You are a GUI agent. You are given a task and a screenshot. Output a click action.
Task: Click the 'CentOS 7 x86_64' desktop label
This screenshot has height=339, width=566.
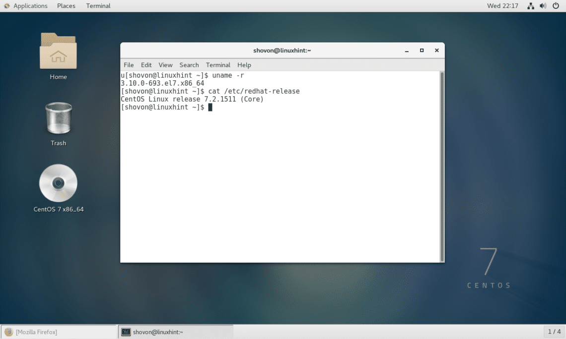coord(59,209)
